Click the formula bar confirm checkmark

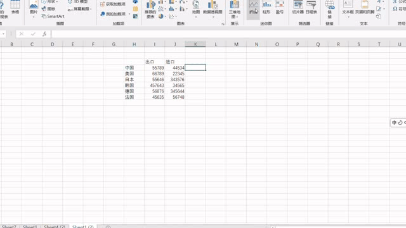pos(33,34)
